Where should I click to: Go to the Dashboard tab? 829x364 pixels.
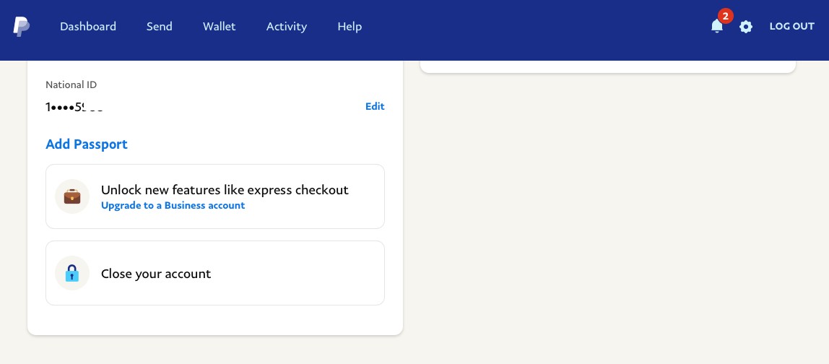[88, 27]
